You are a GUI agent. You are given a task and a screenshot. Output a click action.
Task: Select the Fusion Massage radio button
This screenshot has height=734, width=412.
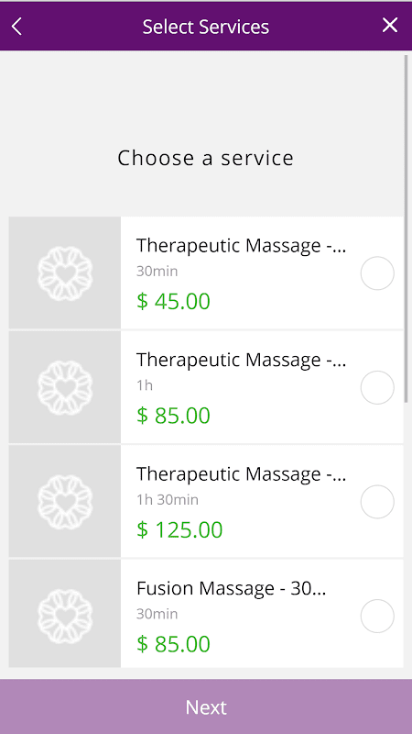[377, 616]
